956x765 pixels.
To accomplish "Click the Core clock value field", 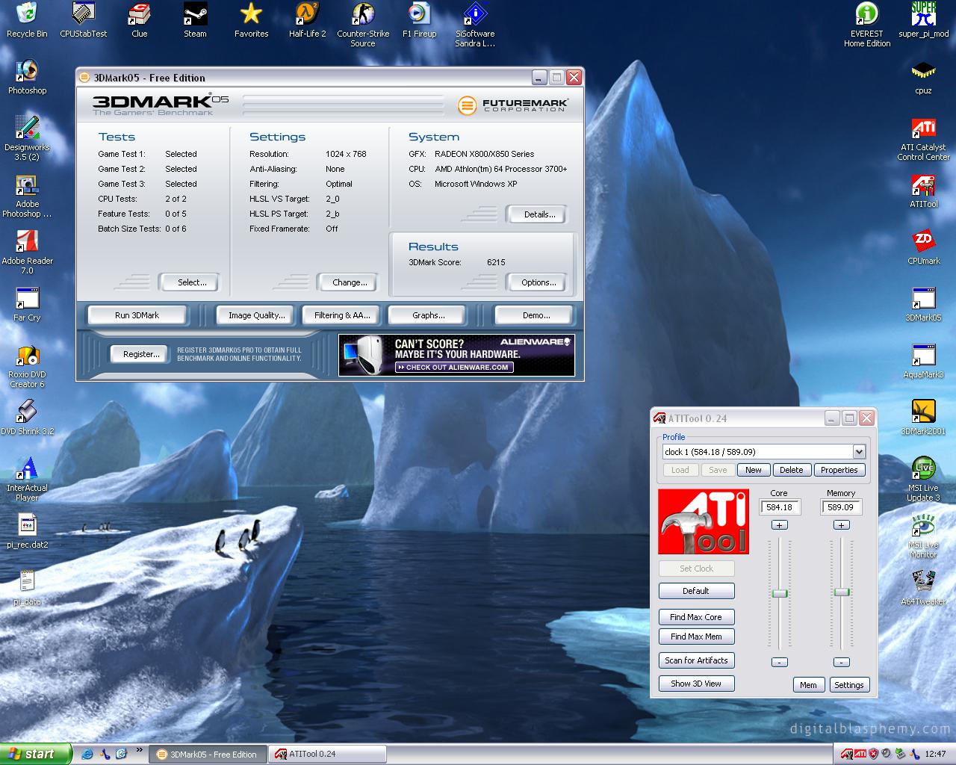I will (780, 507).
